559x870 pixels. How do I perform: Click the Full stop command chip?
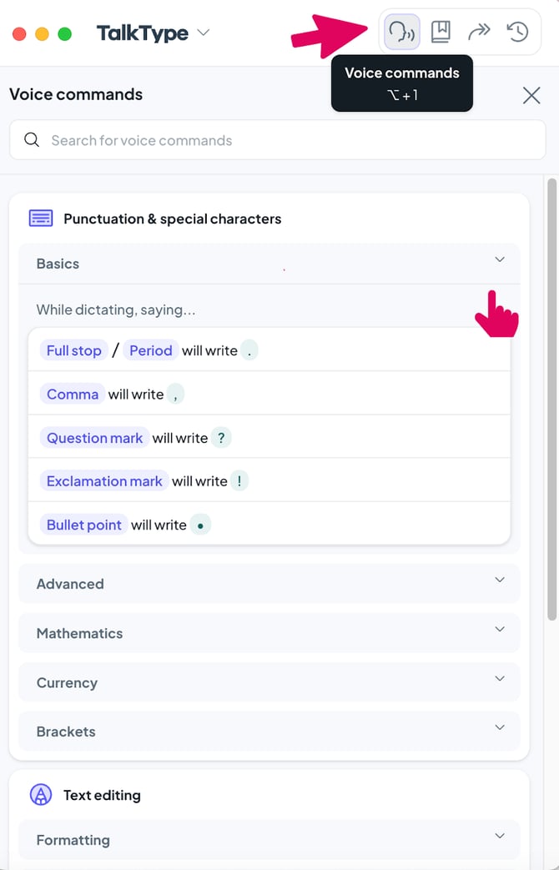tap(74, 350)
